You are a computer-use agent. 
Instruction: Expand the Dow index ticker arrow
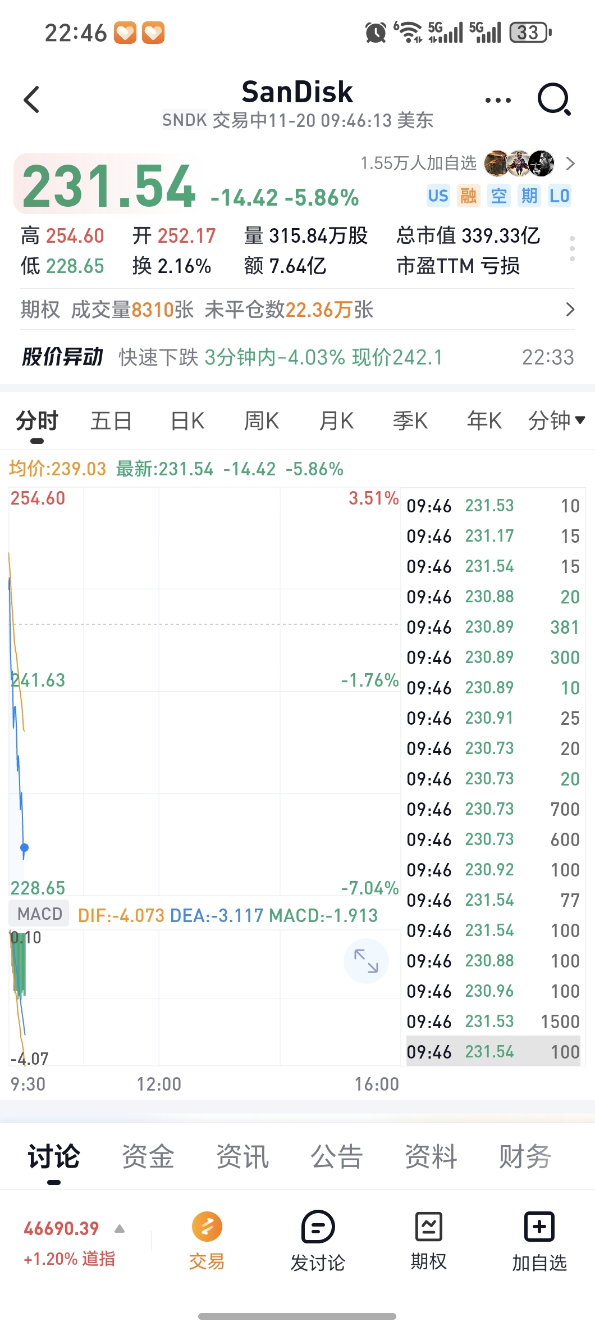[x=119, y=1229]
